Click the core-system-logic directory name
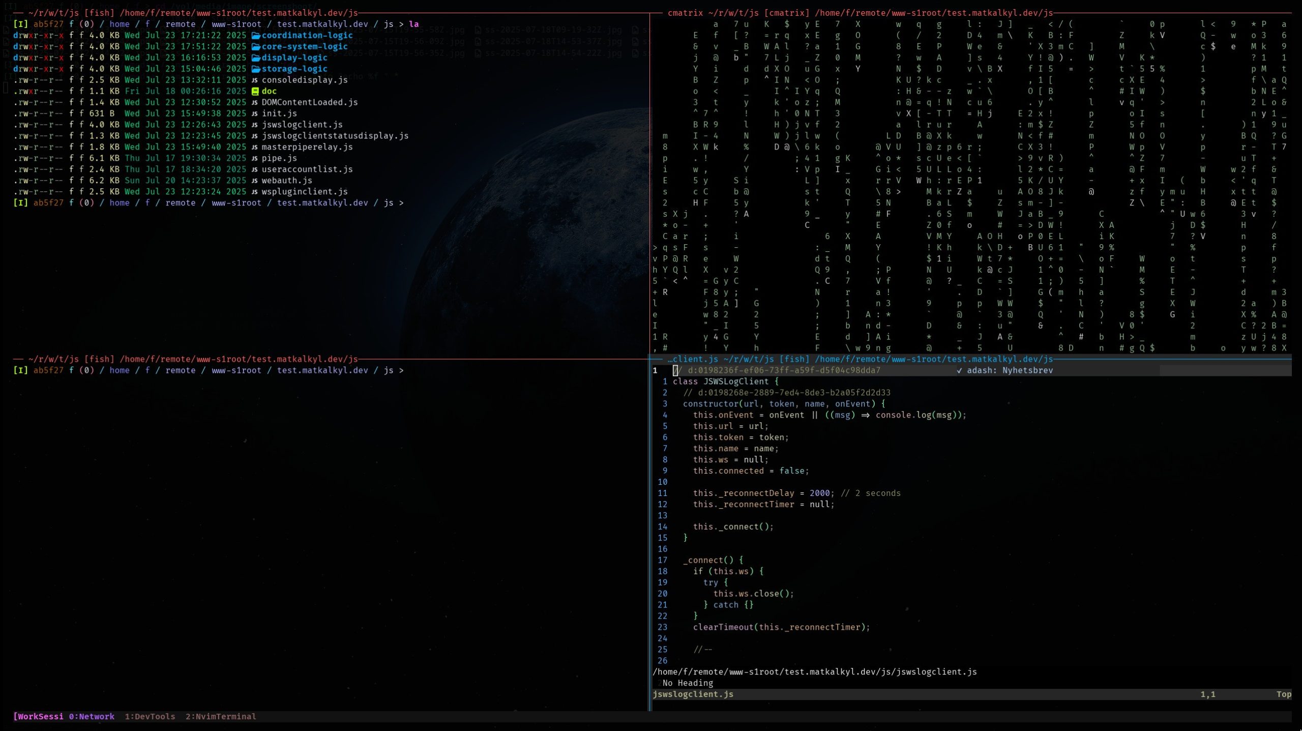This screenshot has width=1302, height=731. [305, 47]
